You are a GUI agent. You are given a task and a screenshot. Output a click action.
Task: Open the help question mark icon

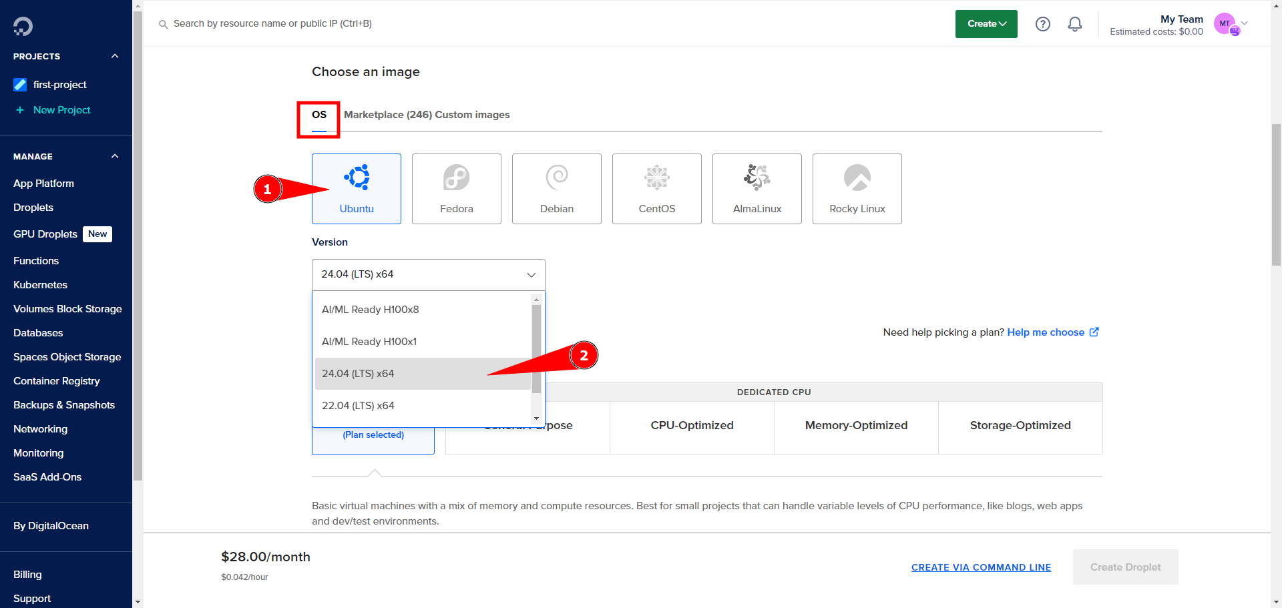[x=1042, y=24]
